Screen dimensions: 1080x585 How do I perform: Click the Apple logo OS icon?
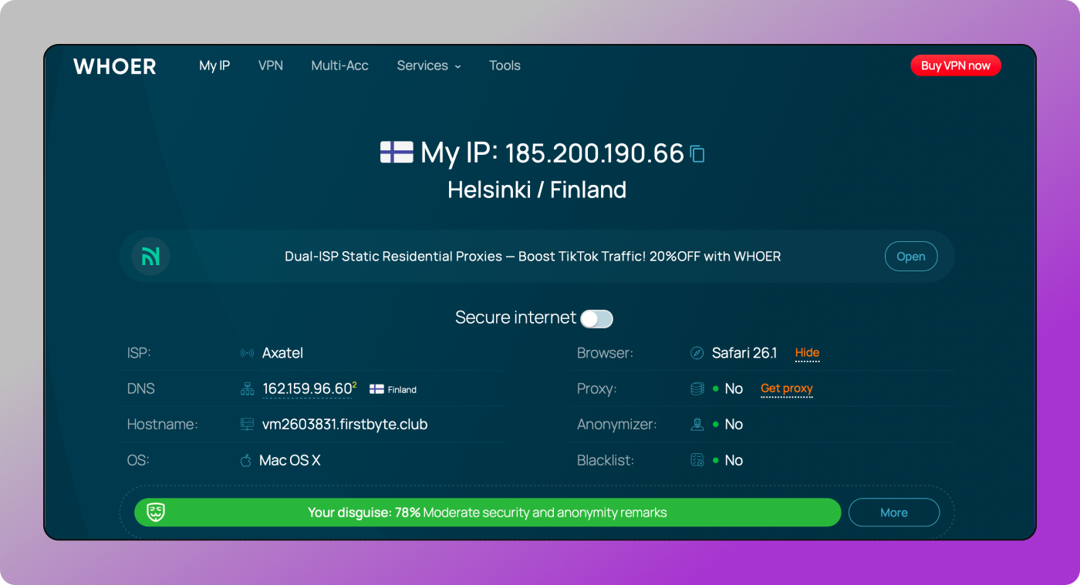(x=246, y=461)
